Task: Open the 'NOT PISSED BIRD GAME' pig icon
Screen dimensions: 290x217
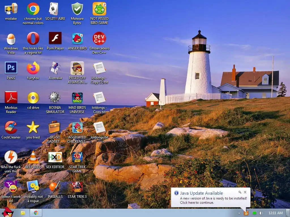Action: pos(99,9)
